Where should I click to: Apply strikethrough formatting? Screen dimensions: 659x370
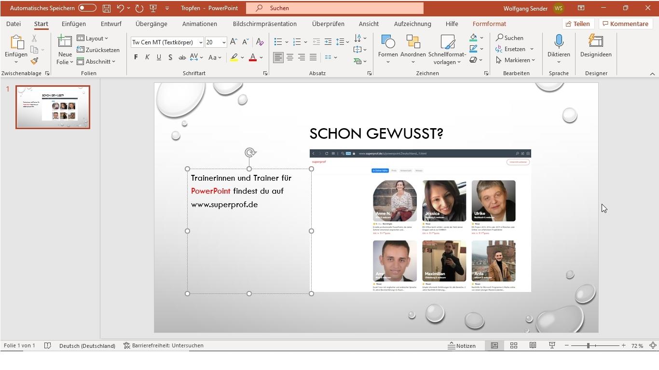pos(182,57)
